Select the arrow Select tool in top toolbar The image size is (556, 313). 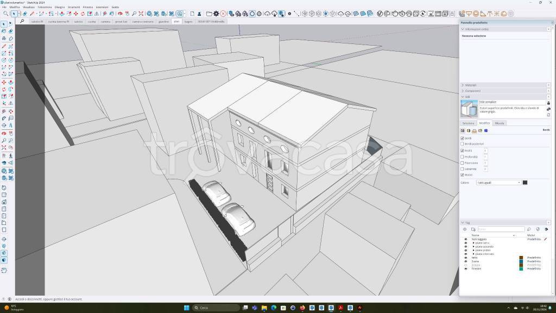(14, 14)
